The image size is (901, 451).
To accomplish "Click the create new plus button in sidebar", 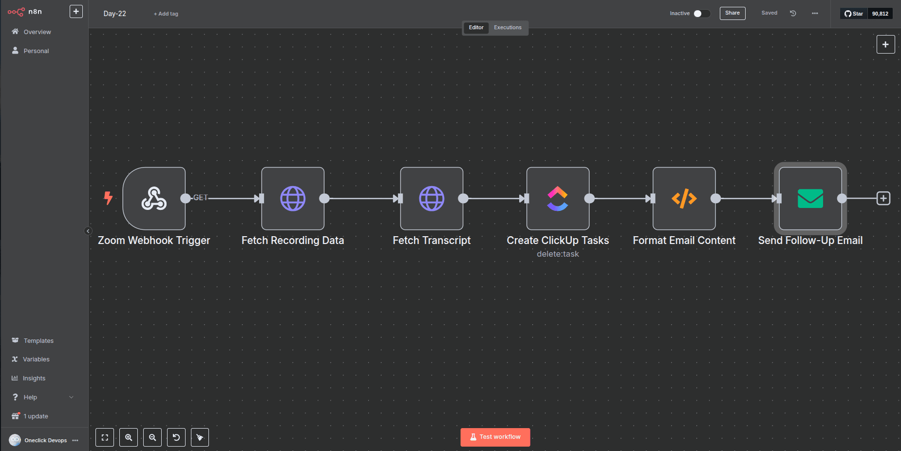I will (x=76, y=11).
